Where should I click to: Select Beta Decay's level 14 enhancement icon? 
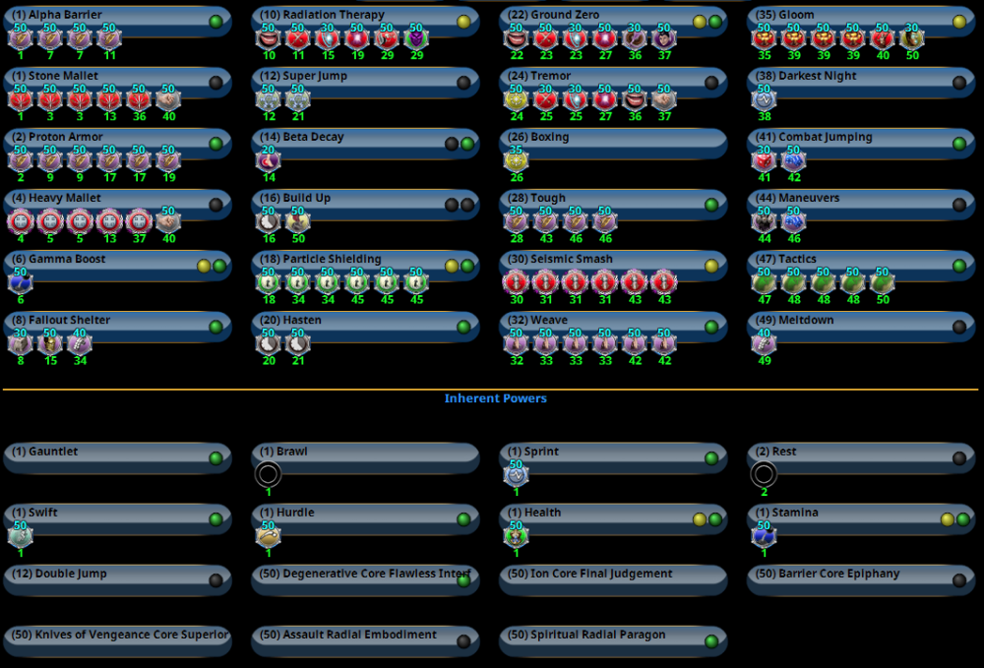(268, 160)
